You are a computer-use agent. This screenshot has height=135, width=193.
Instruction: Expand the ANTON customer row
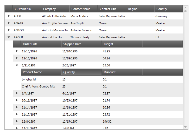pyautogui.click(x=9, y=30)
